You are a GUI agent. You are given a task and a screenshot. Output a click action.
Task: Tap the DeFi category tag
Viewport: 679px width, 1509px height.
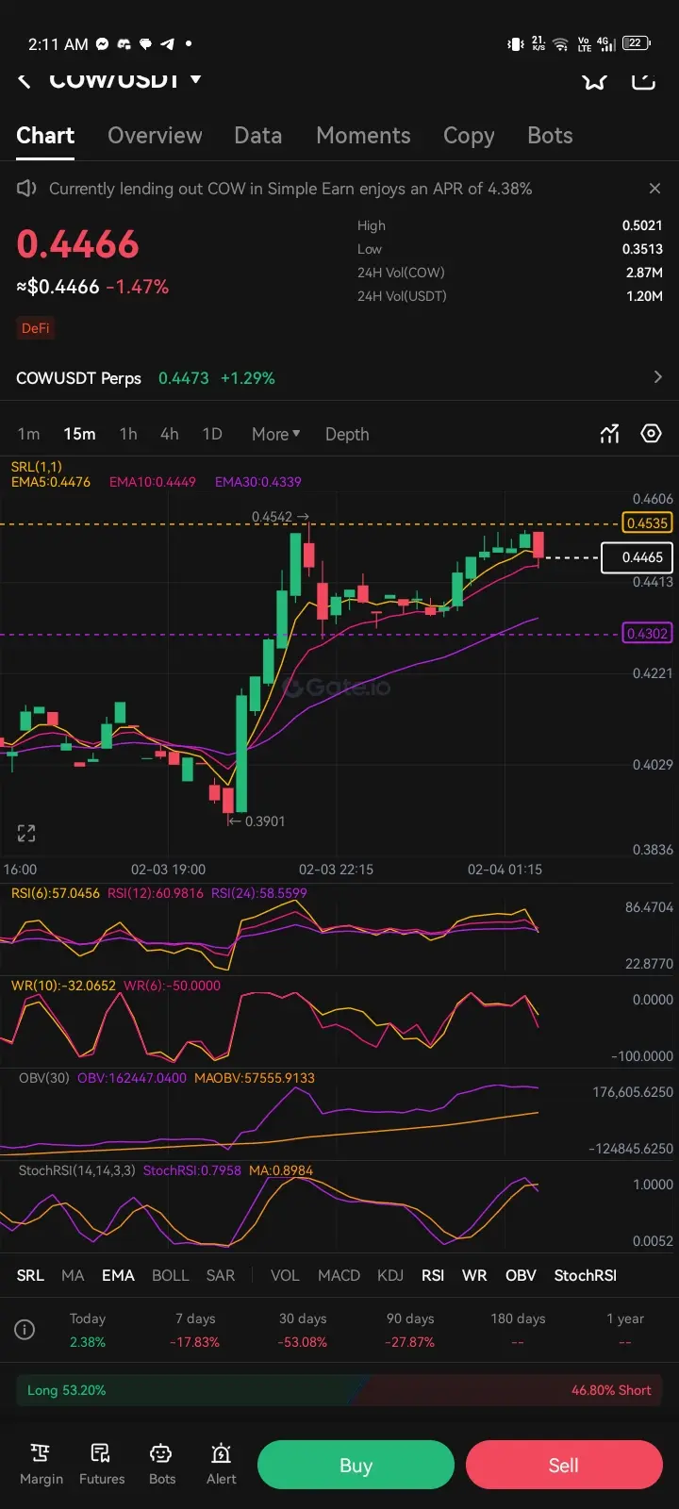[36, 328]
